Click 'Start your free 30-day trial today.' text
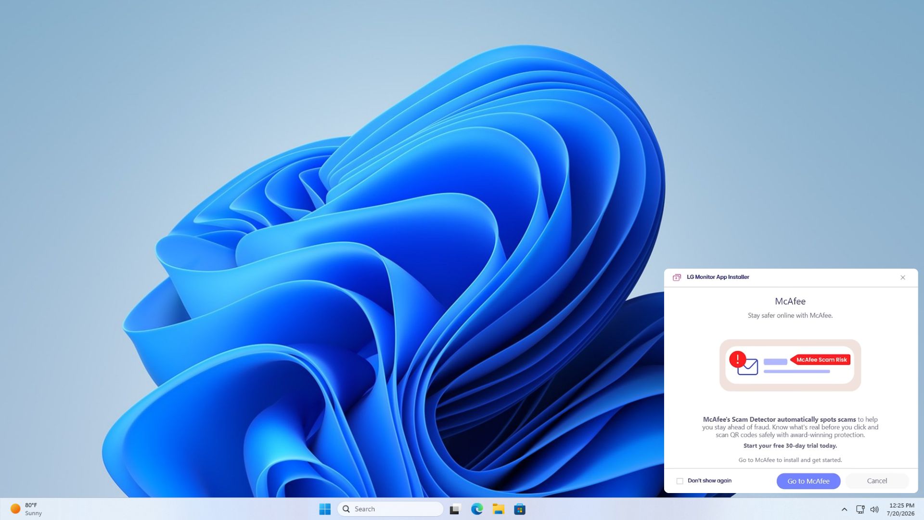924x520 pixels. [x=790, y=446]
